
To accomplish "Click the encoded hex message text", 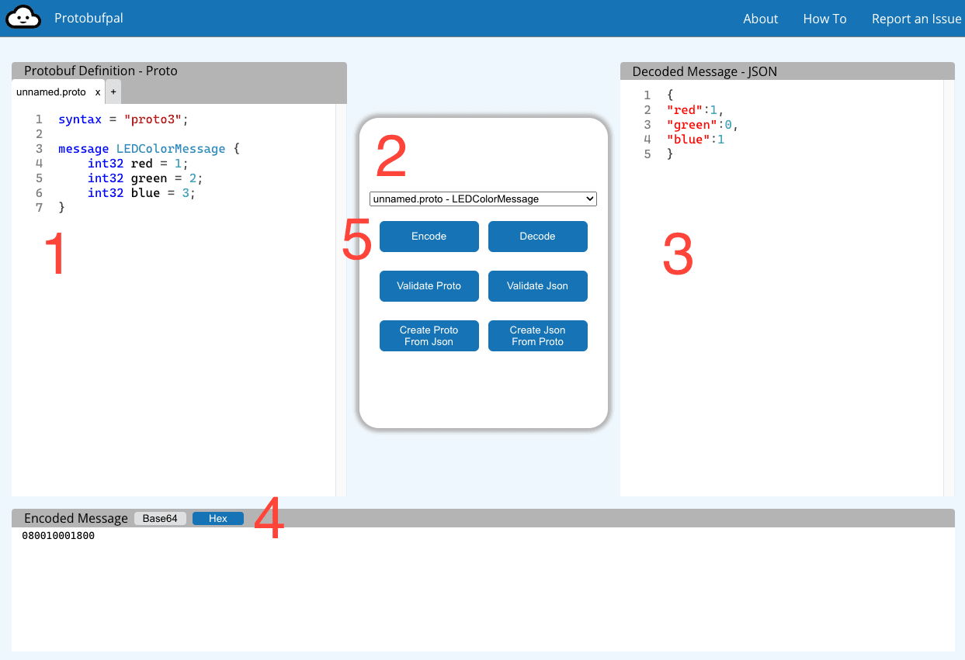I will [x=58, y=535].
